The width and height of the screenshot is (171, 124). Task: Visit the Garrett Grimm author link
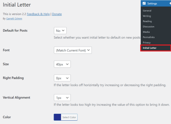[14, 19]
